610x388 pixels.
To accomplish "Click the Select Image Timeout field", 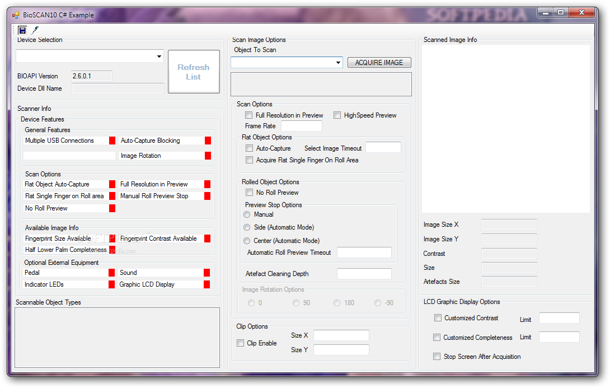I will tap(383, 147).
